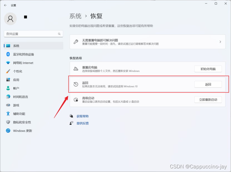
Task: Click the 高级启动 power gear icon
Action: pyautogui.click(x=76, y=100)
